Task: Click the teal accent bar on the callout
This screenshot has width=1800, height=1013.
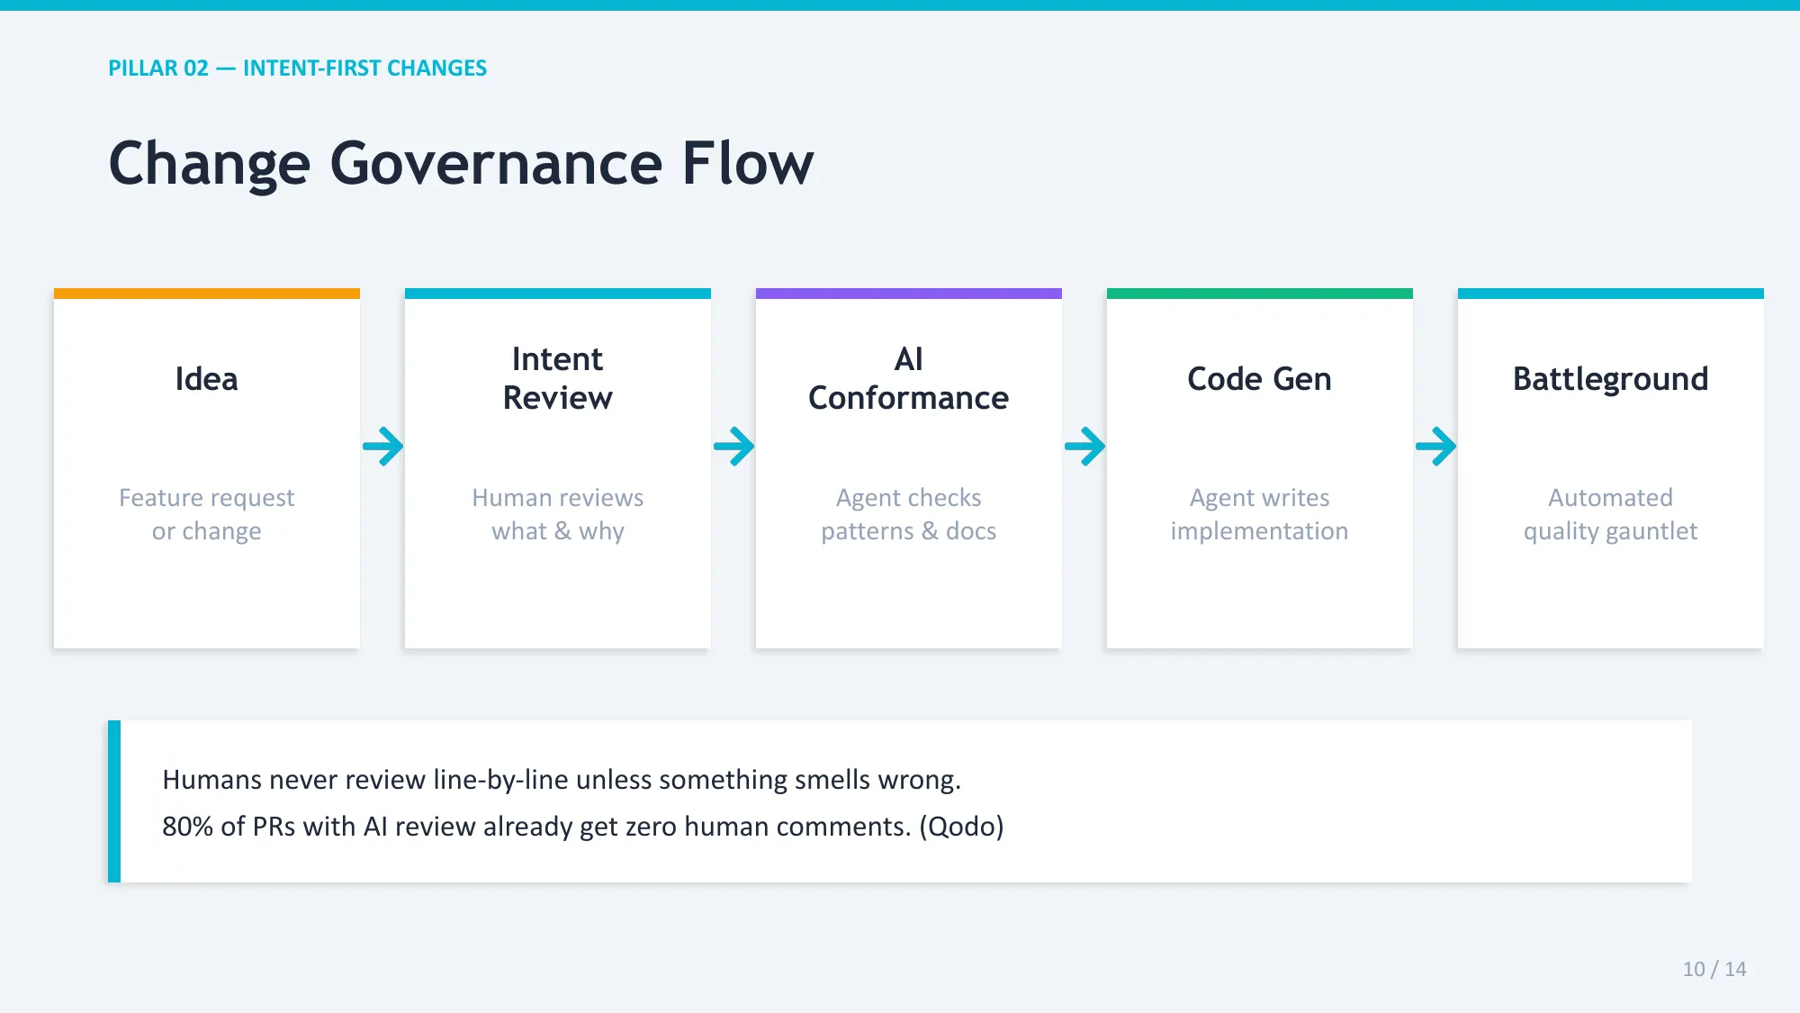Action: pyautogui.click(x=113, y=801)
